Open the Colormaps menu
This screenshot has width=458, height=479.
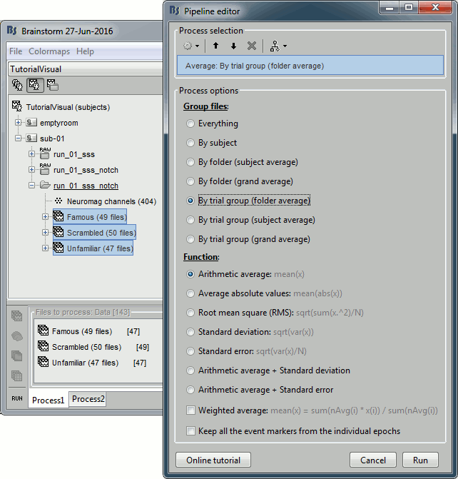click(49, 51)
